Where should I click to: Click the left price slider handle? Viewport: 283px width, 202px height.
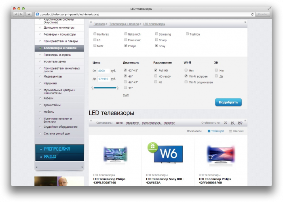click(x=93, y=88)
